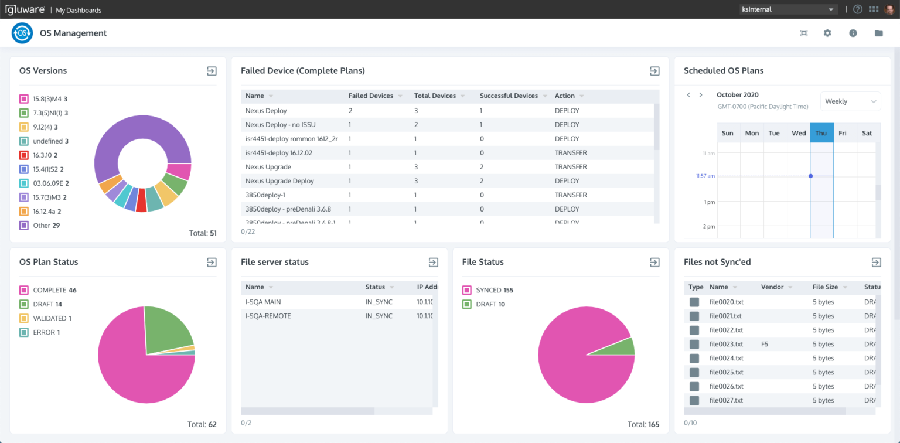This screenshot has width=900, height=443.
Task: Open the folder icon in the dashboard toolbar
Action: click(x=878, y=33)
